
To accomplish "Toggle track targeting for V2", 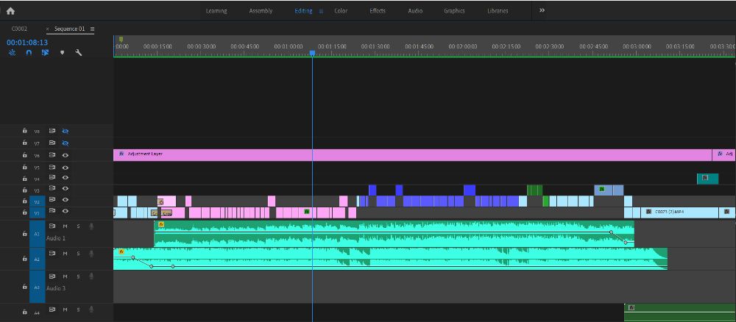I will 37,201.
